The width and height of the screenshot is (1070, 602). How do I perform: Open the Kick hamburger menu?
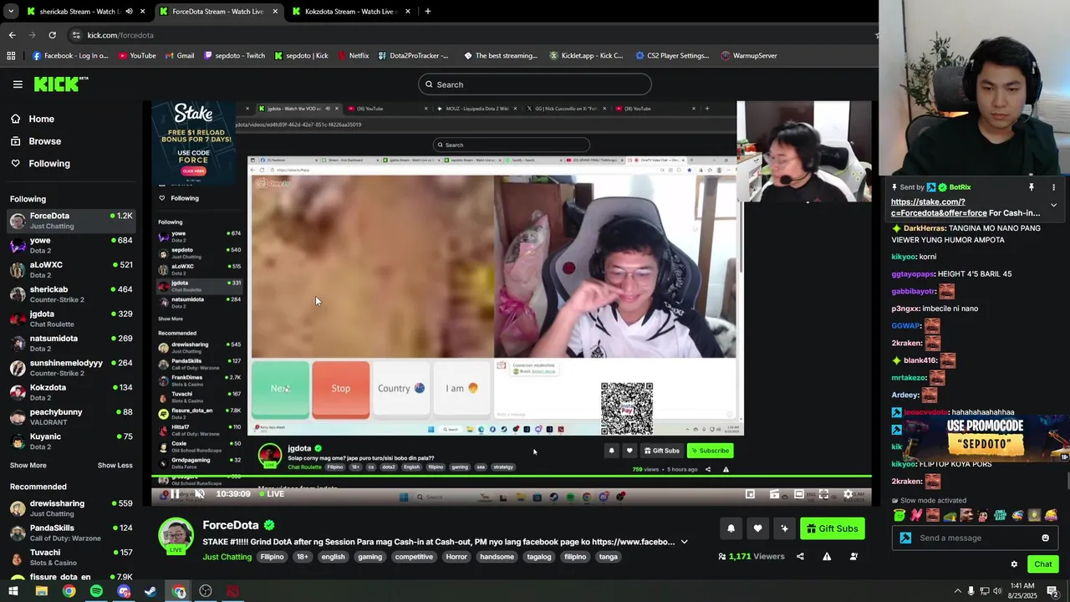click(x=18, y=84)
